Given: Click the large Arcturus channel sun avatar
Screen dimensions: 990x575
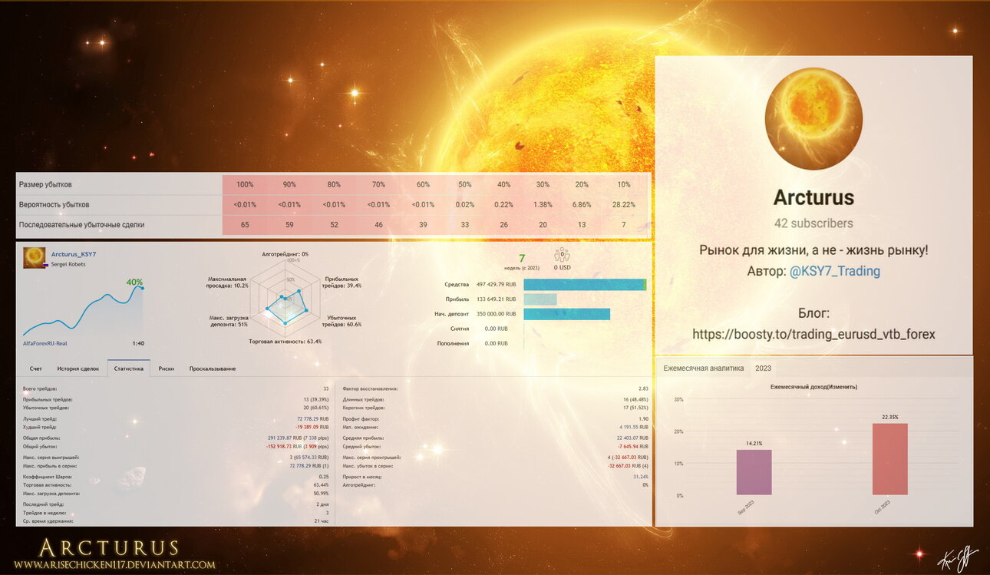Looking at the screenshot, I should click(x=813, y=118).
